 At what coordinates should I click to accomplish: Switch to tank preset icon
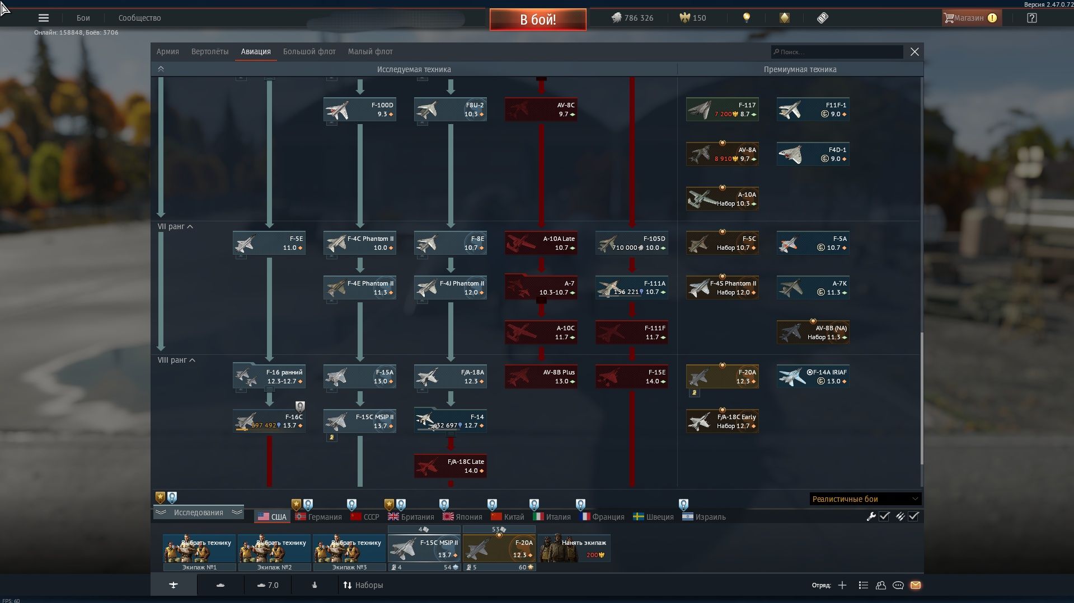(x=221, y=585)
